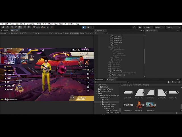
Task: Open the Account dropdown
Action: coord(148,27)
